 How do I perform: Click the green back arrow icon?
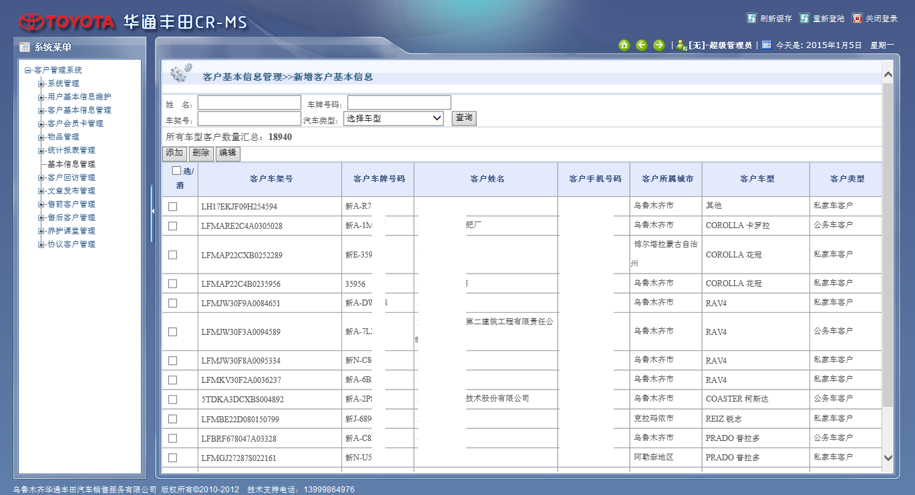pyautogui.click(x=641, y=45)
